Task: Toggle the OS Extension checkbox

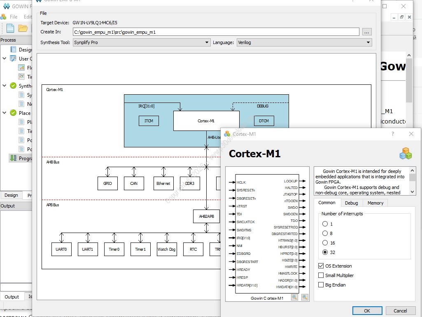Action: pyautogui.click(x=321, y=266)
